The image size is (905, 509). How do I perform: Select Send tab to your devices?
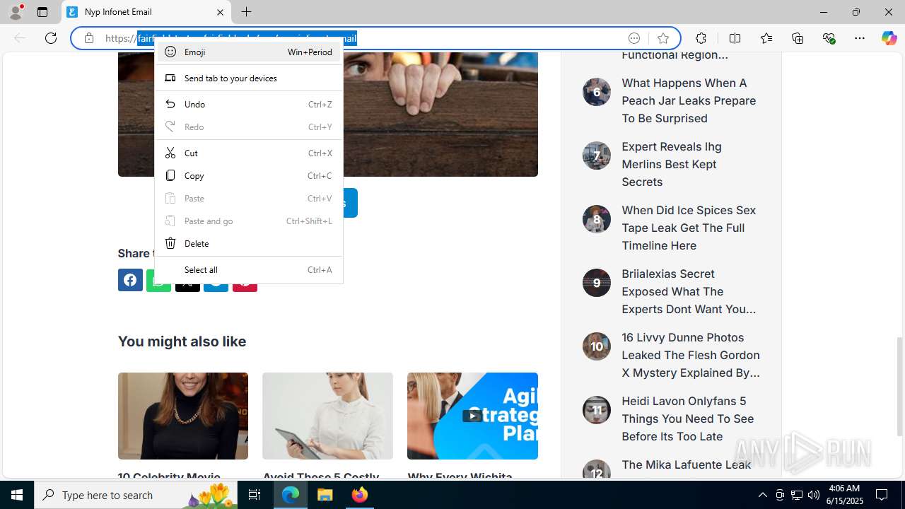click(x=248, y=78)
